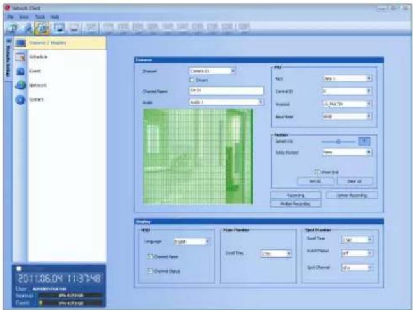Open the Help menu
The width and height of the screenshot is (413, 310).
pos(54,17)
